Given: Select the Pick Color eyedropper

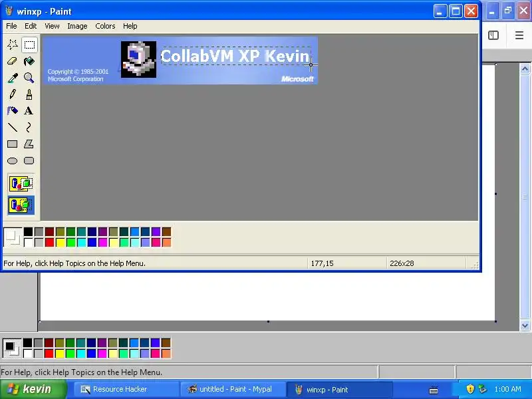Looking at the screenshot, I should click(x=13, y=78).
